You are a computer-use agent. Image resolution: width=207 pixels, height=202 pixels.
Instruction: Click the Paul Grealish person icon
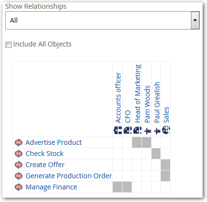[x=157, y=131]
